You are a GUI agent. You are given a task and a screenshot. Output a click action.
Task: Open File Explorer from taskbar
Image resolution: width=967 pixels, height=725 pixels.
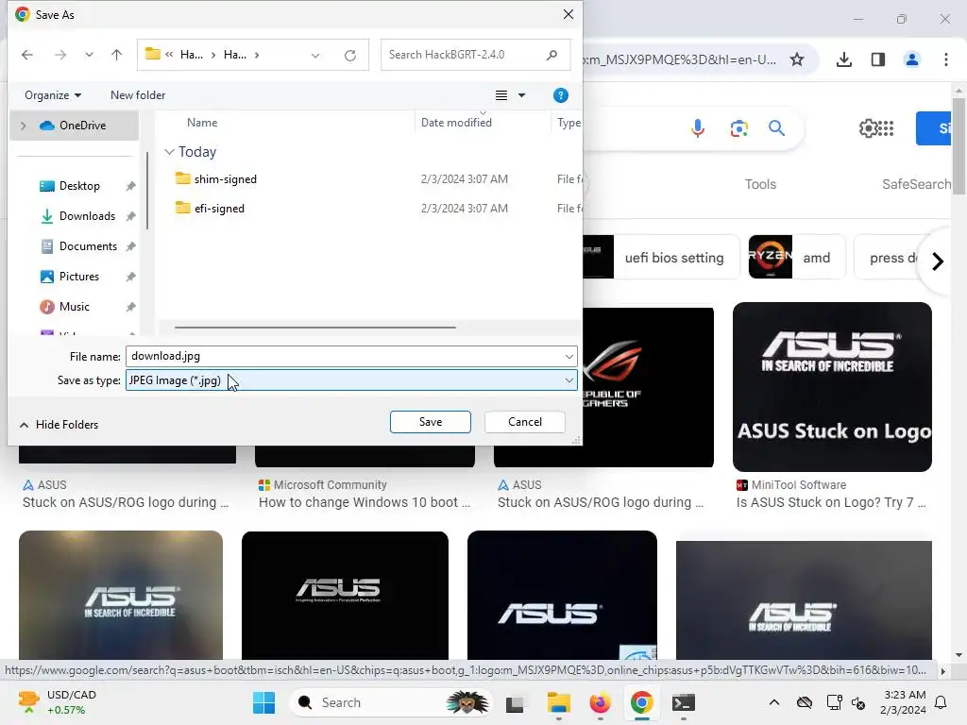pos(558,702)
